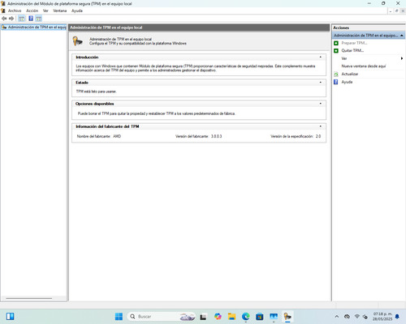Click the TPM console taskbar icon
The height and width of the screenshot is (324, 406).
pos(287,317)
